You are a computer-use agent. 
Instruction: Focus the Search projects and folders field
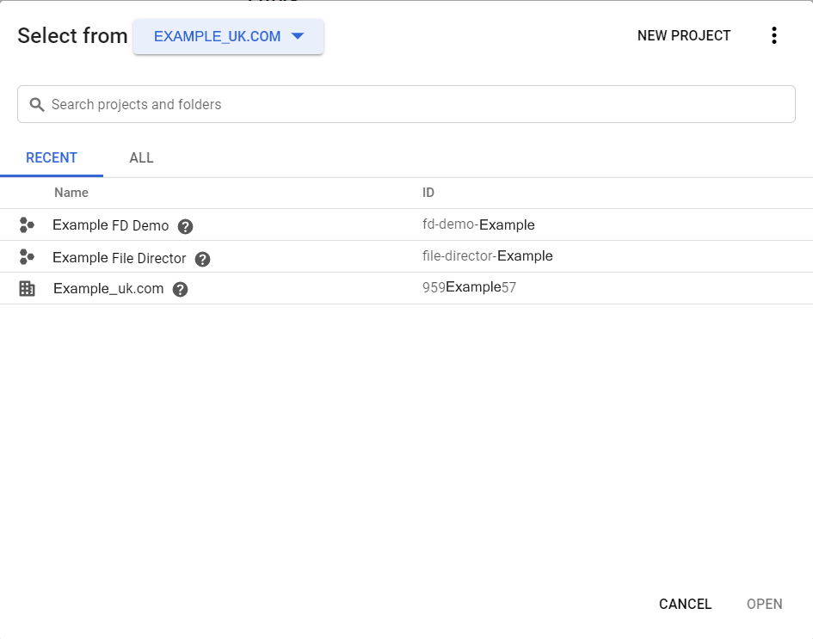point(413,105)
